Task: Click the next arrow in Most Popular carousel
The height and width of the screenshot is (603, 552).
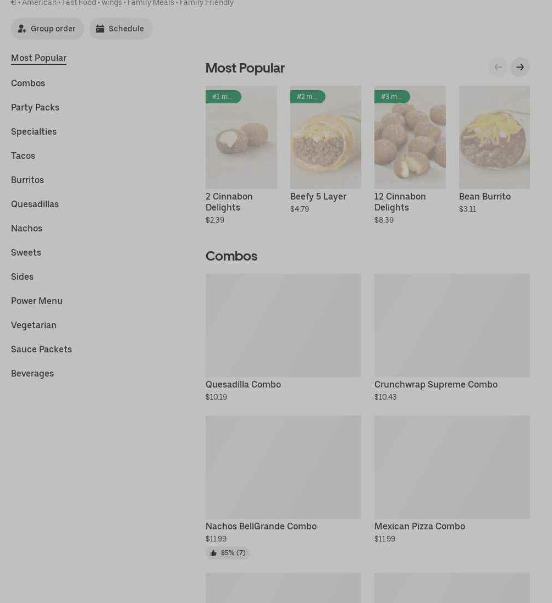Action: point(520,67)
